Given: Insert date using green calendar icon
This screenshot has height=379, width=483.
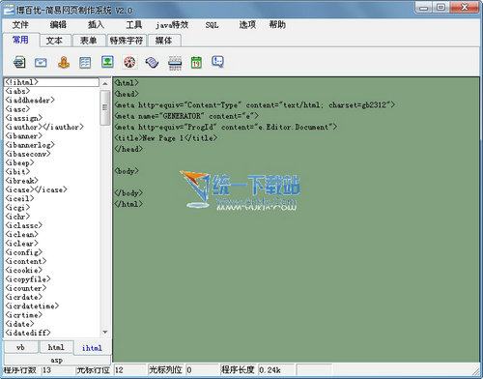Looking at the screenshot, I should (196, 62).
